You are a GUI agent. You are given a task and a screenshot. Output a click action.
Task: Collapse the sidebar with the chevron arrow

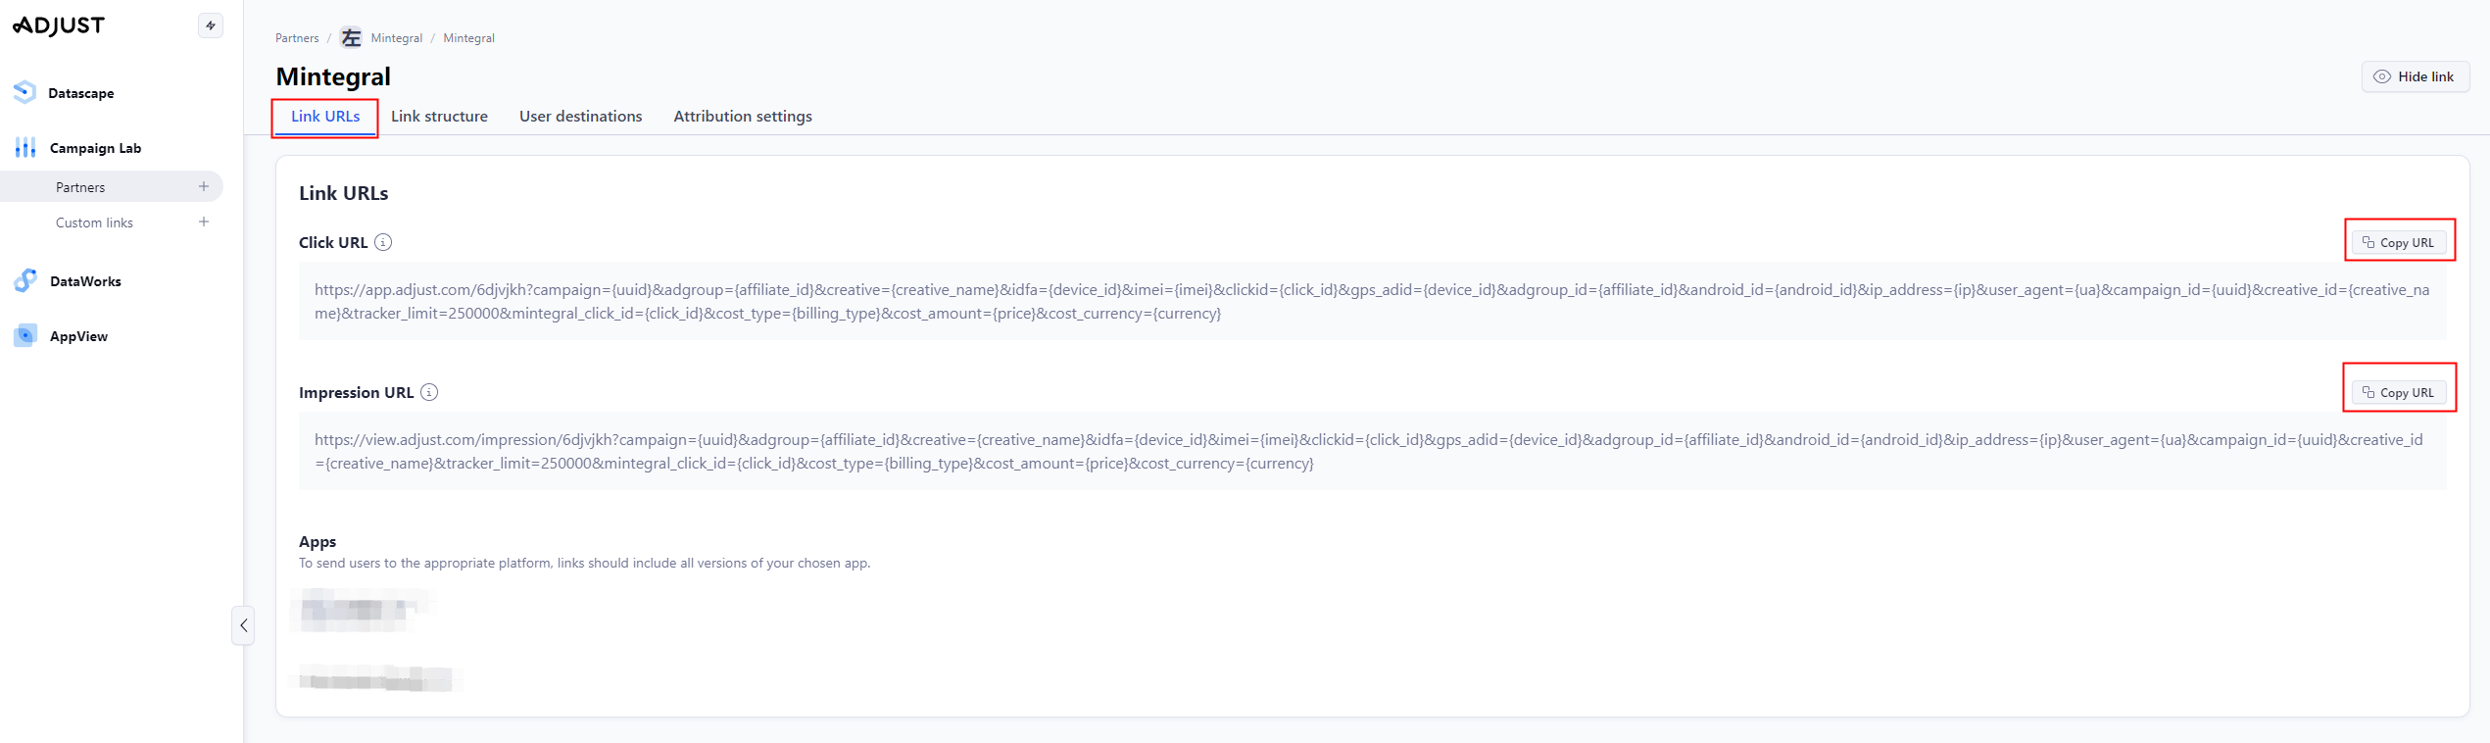click(243, 625)
